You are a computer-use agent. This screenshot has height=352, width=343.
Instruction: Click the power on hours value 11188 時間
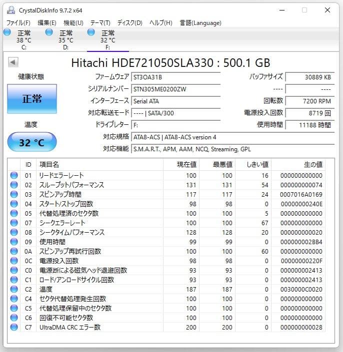310,125
